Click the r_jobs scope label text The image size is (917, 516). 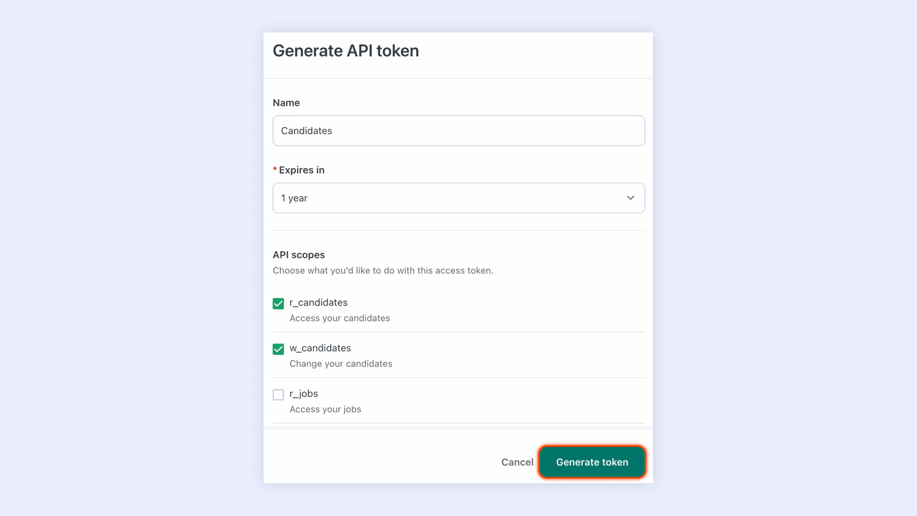pyautogui.click(x=304, y=393)
